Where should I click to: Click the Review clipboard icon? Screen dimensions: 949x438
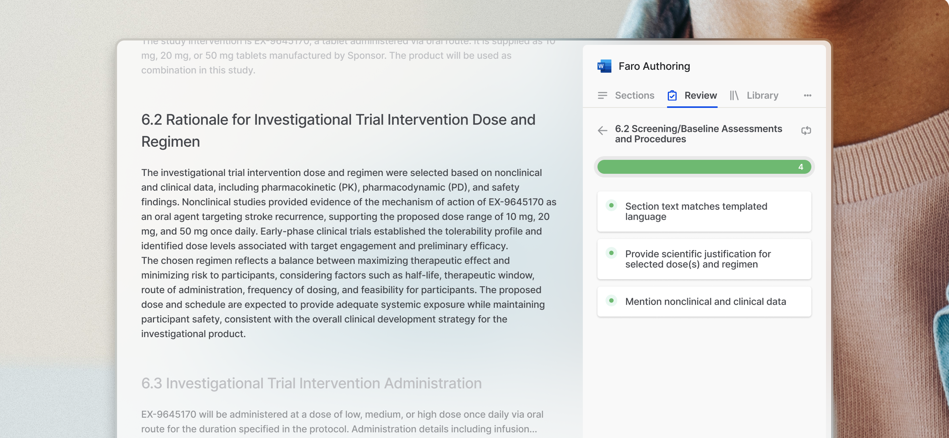[672, 96]
